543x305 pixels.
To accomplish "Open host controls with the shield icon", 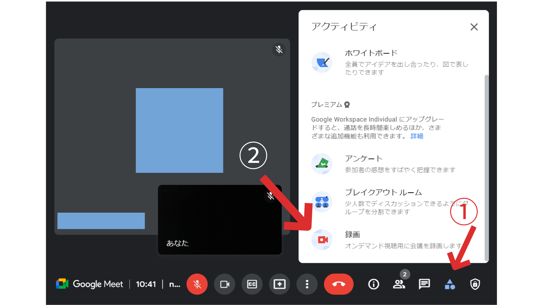I will [475, 284].
